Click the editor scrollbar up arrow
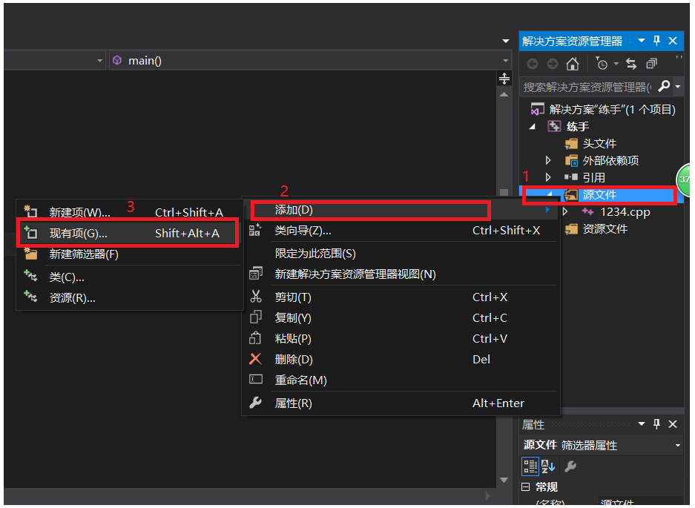Viewport: 695px width, 508px height. pyautogui.click(x=504, y=94)
